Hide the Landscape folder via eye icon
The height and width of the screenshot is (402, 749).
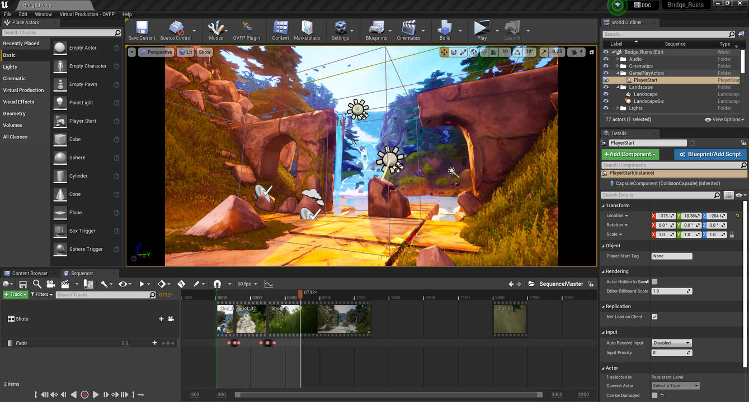tap(605, 87)
